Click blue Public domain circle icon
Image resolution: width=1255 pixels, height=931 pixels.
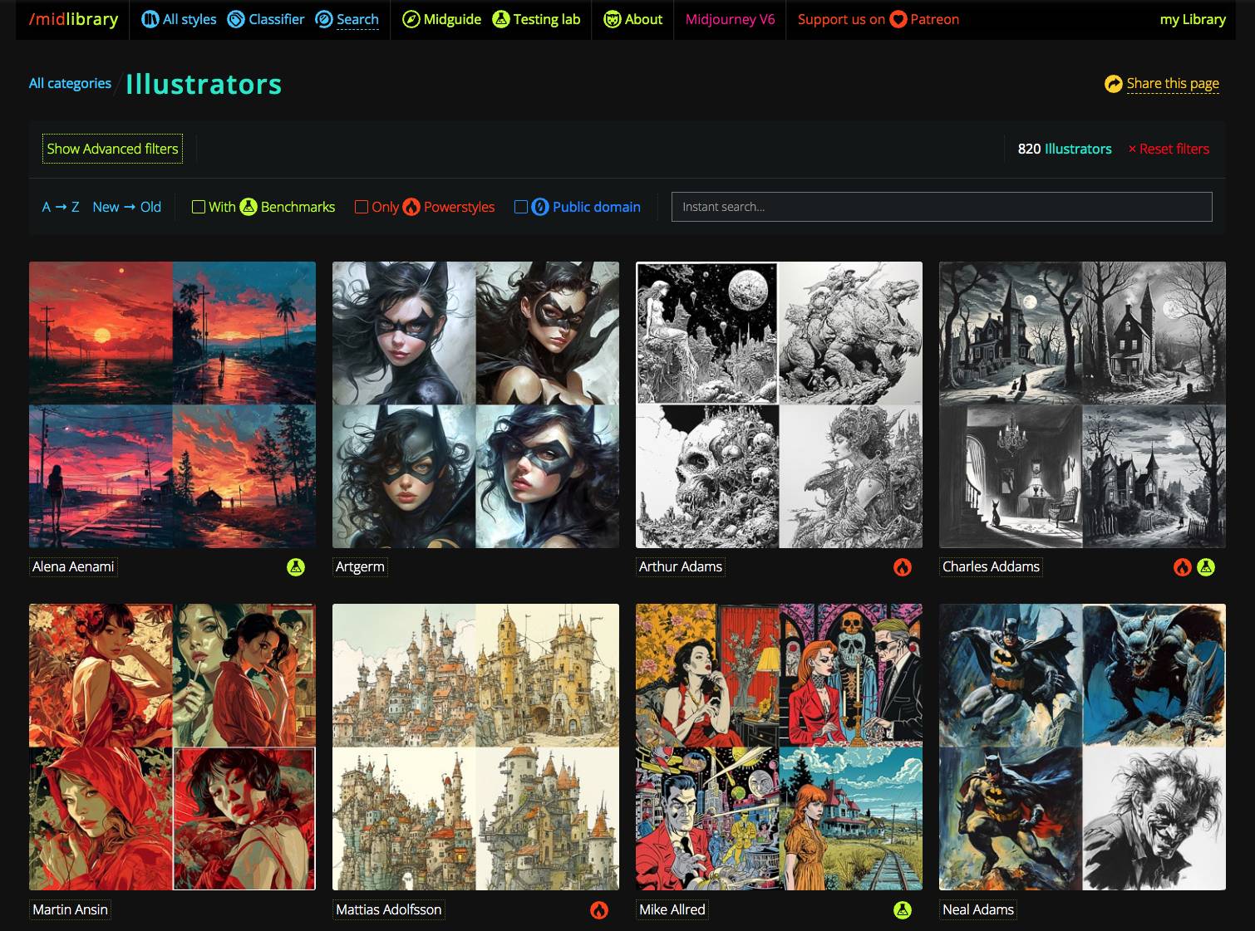(540, 207)
